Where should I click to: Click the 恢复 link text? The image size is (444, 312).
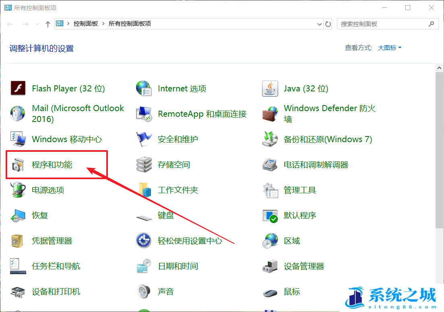coord(39,215)
